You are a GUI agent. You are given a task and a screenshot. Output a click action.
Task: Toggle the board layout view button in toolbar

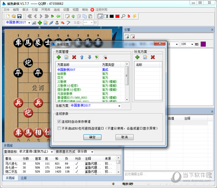(x=100, y=16)
